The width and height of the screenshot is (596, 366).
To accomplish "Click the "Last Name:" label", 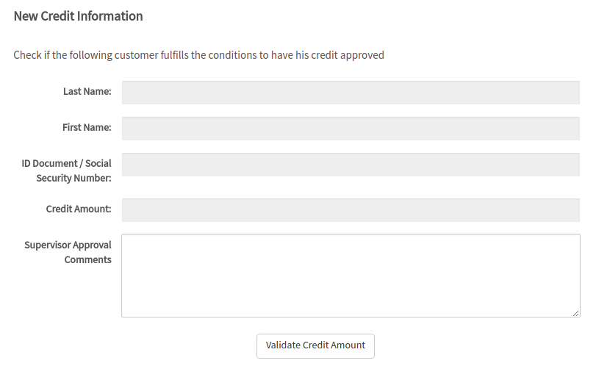I will pos(87,92).
